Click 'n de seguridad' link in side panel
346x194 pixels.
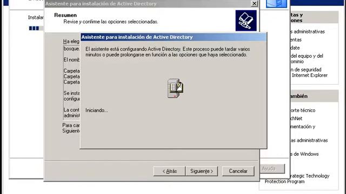click(x=306, y=70)
